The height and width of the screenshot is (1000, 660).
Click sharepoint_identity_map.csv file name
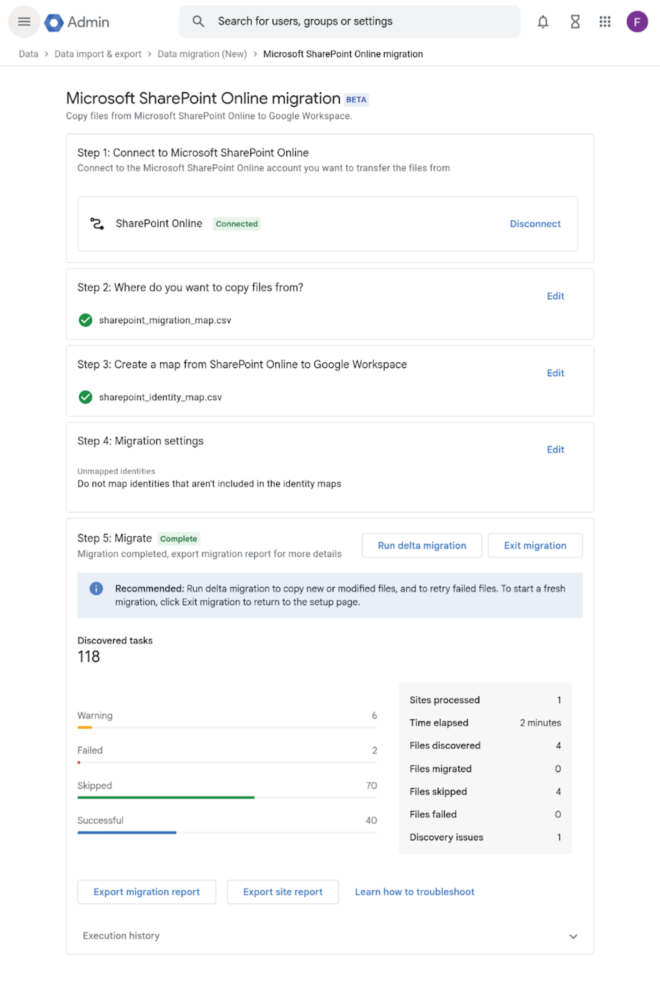point(160,397)
